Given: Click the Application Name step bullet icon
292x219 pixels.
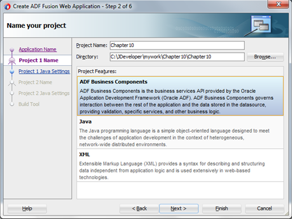Looking at the screenshot, I should click(12, 49).
